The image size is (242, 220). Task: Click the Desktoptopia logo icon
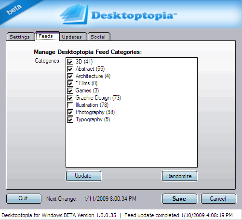tap(74, 14)
